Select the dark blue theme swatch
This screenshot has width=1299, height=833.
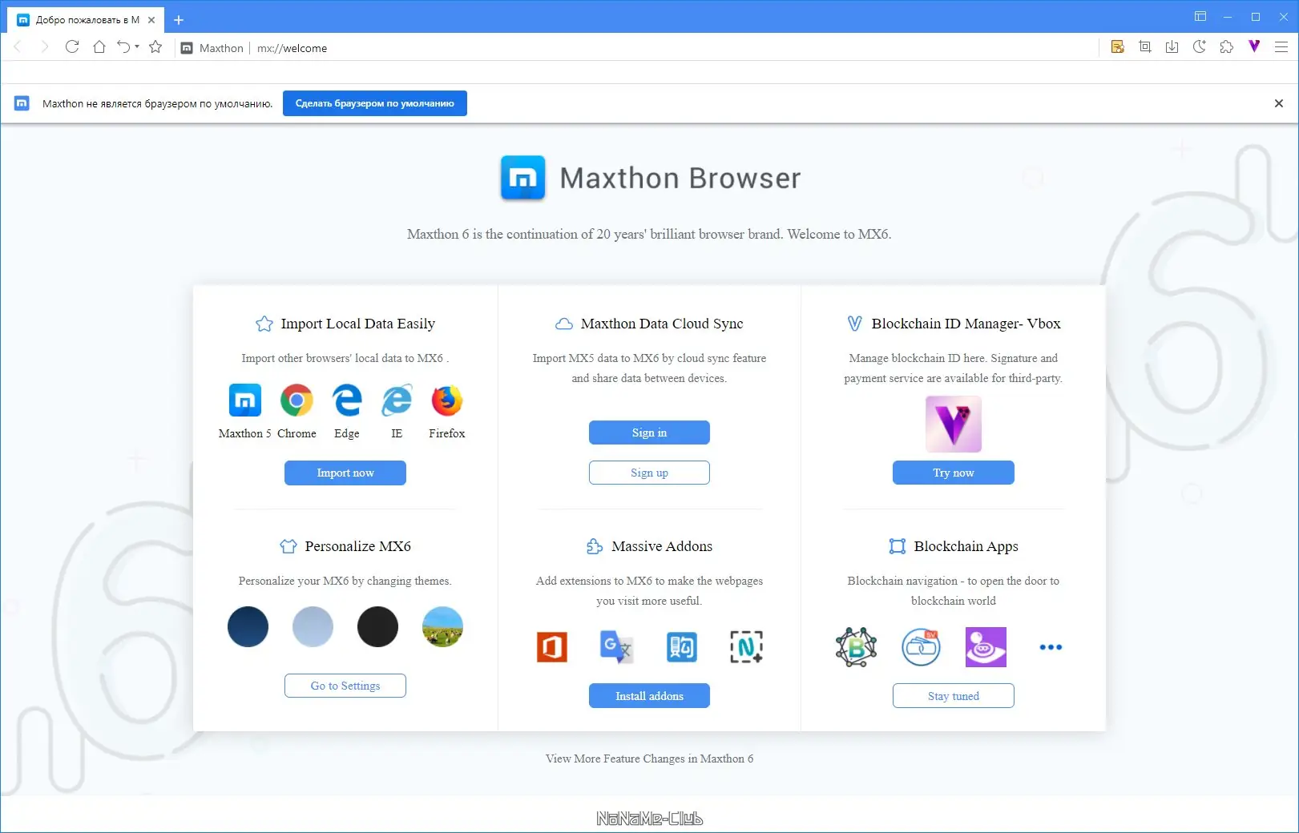(x=248, y=626)
